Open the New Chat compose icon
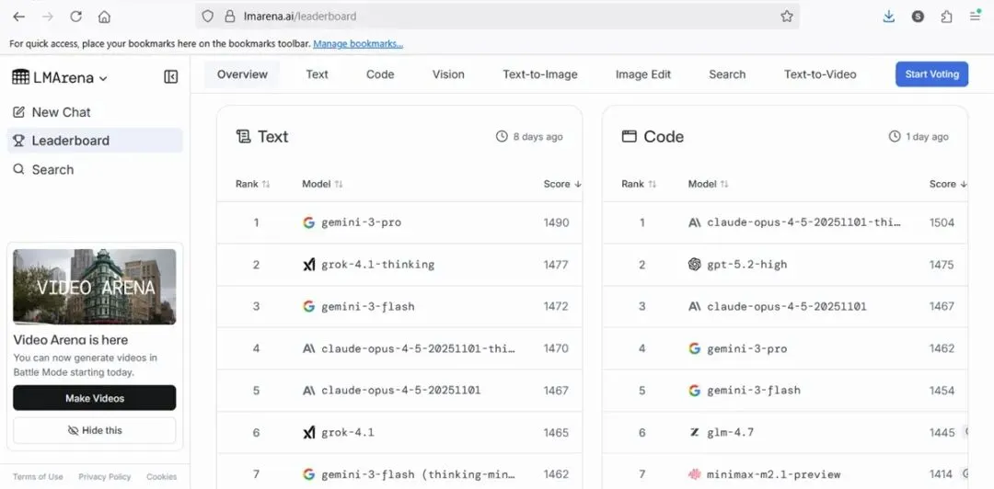994x489 pixels. [18, 112]
